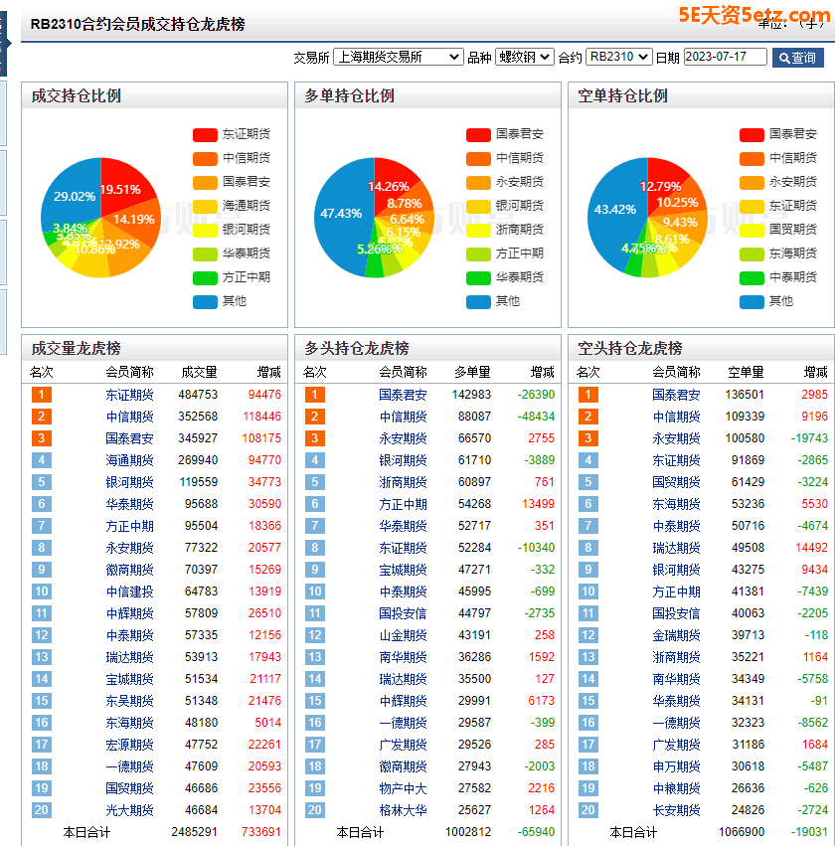Click red 东证期货 legend swatch in 成交持仓比例
835x846 pixels.
(205, 134)
